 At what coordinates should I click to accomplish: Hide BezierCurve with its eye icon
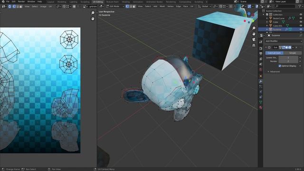301,18
